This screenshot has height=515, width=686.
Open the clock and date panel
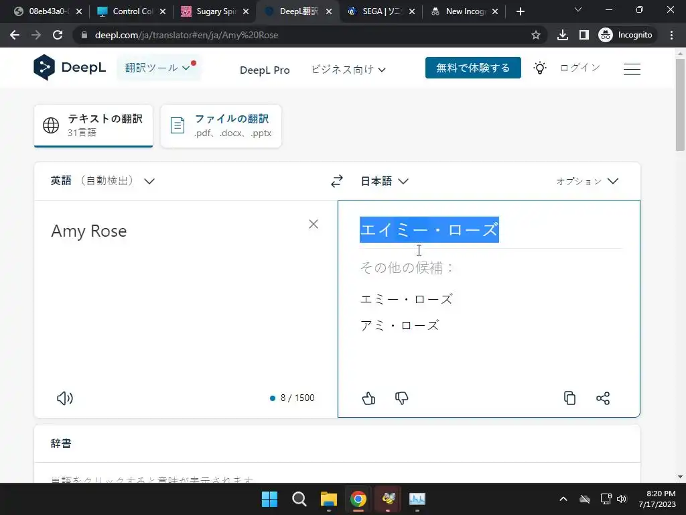(657, 499)
